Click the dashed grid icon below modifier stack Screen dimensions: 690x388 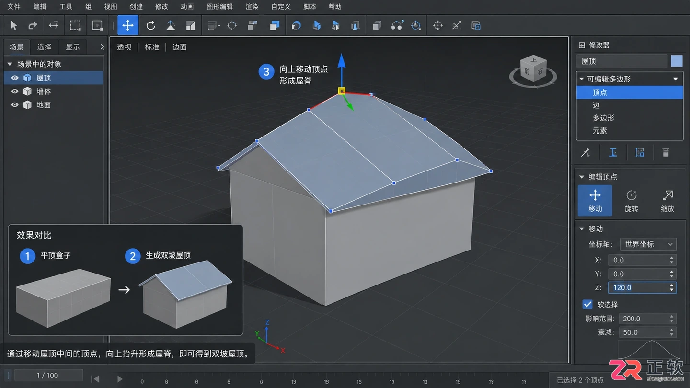640,153
